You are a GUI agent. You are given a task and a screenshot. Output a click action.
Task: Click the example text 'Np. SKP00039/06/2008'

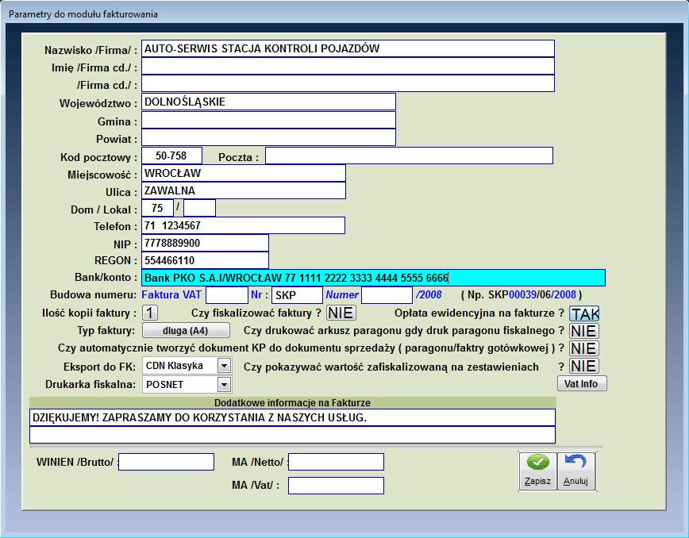click(x=522, y=294)
